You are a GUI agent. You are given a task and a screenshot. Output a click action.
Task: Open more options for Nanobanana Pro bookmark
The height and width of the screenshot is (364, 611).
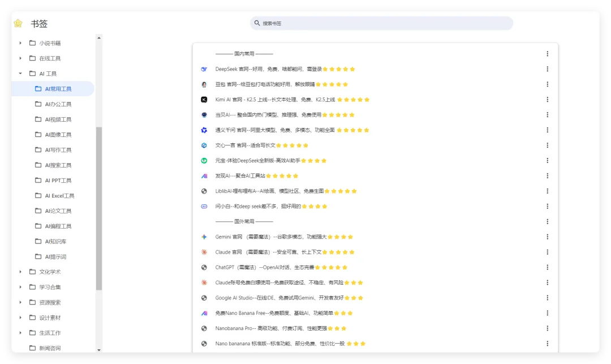point(547,328)
